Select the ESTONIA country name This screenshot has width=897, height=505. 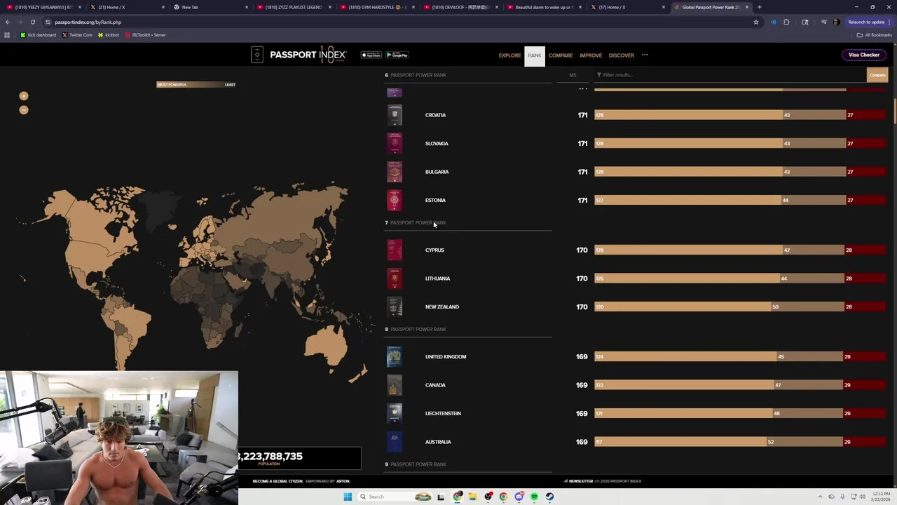click(x=435, y=201)
